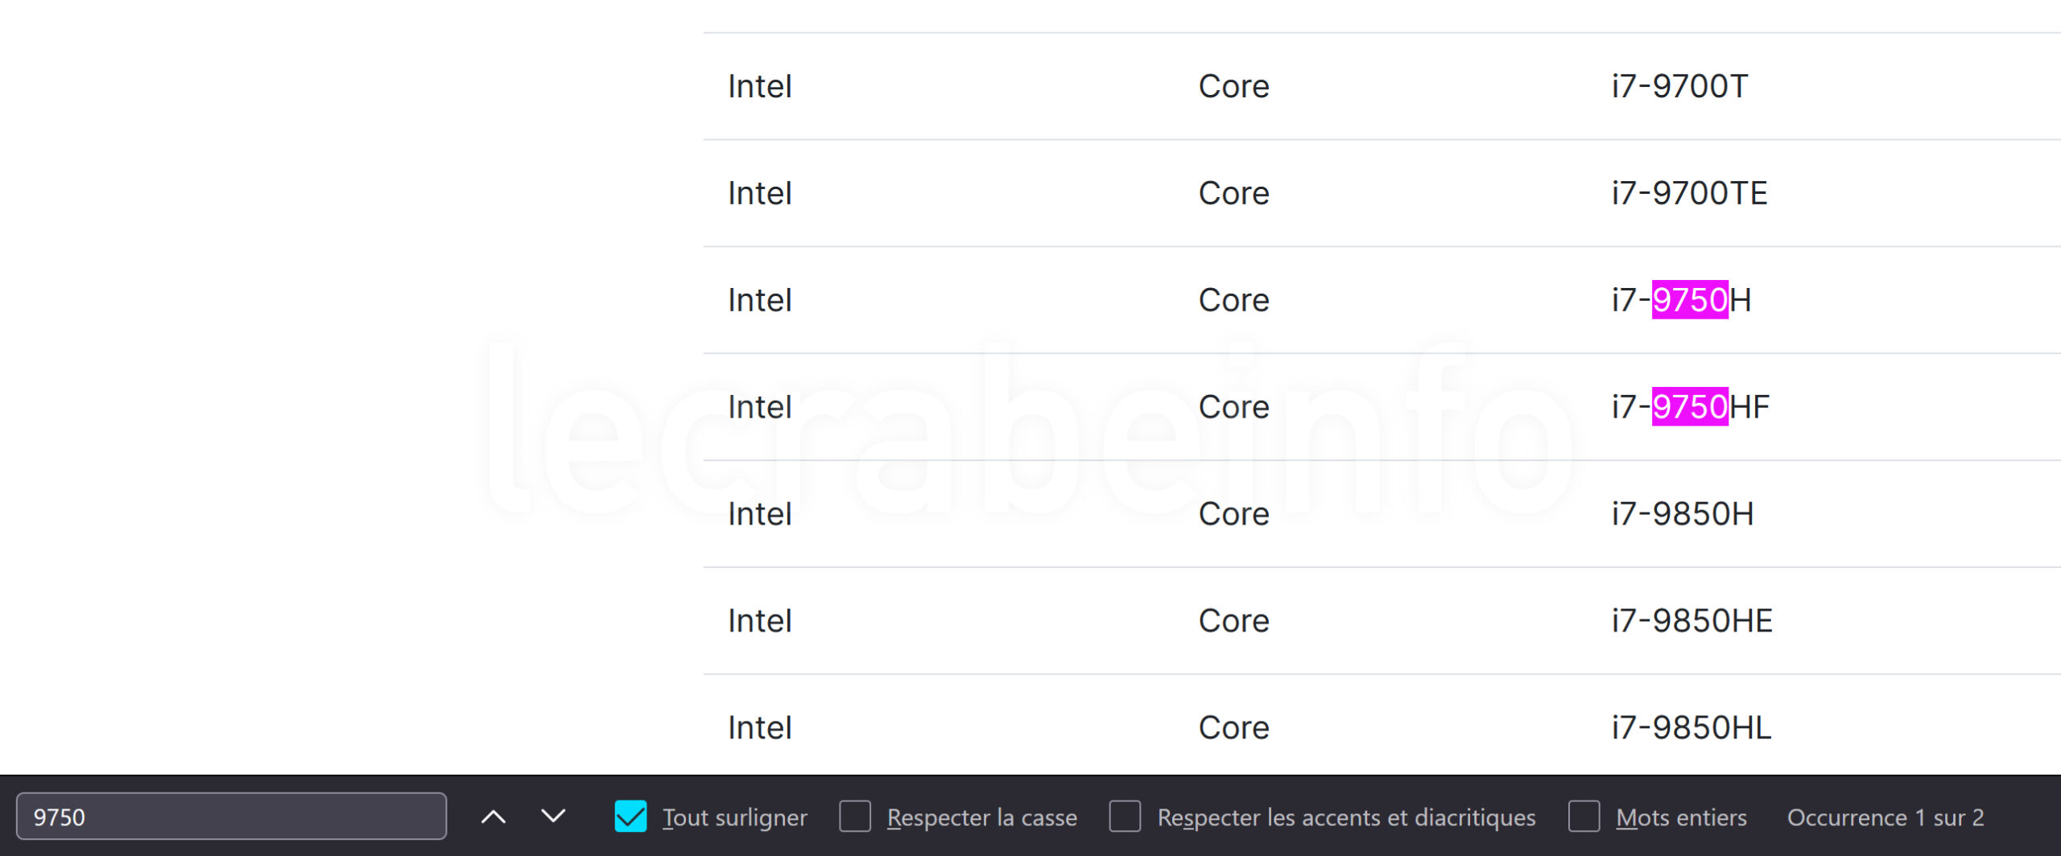This screenshot has width=2061, height=856.
Task: Click Mots entiers label text
Action: pos(1681,817)
